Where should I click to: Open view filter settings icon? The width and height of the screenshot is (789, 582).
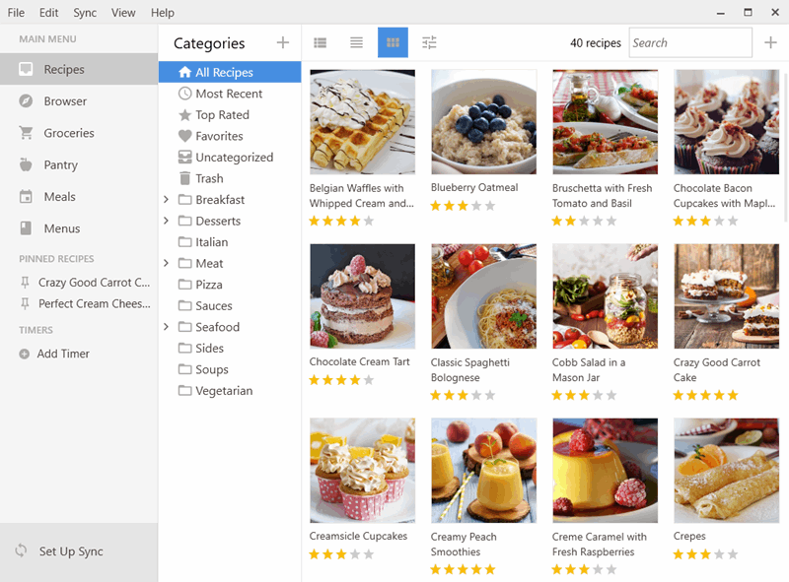click(x=429, y=42)
